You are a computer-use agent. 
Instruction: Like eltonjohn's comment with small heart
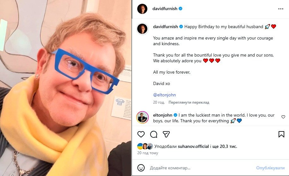pyautogui.click(x=283, y=117)
